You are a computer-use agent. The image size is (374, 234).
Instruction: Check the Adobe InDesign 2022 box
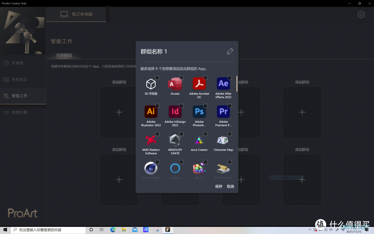click(x=181, y=106)
